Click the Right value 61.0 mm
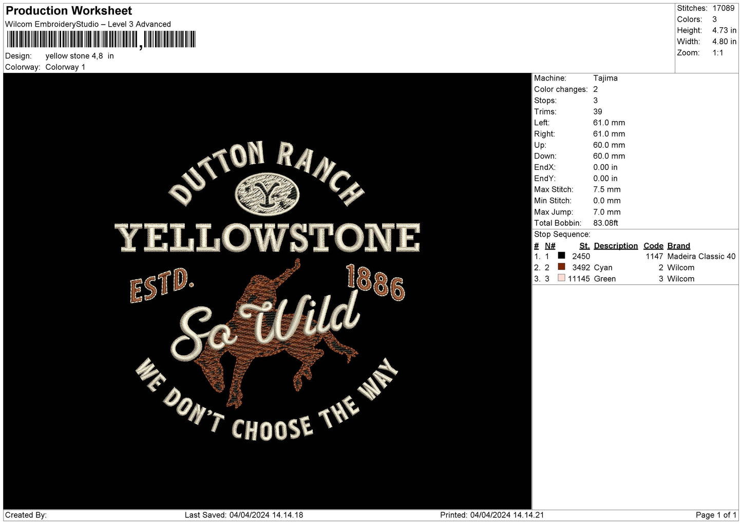Viewport: 742px width, 524px height. pyautogui.click(x=609, y=134)
